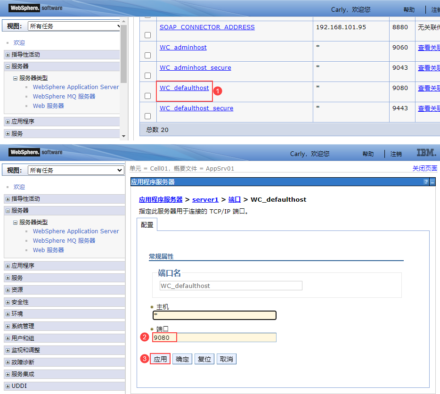Go to 端口 breadcrumb link
440x394 pixels.
[235, 200]
